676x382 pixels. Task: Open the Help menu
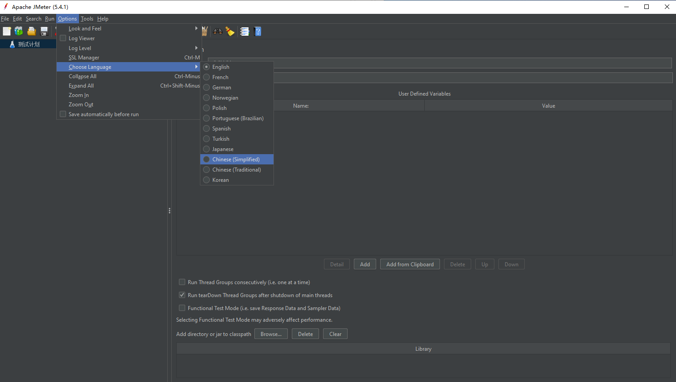[x=103, y=19]
